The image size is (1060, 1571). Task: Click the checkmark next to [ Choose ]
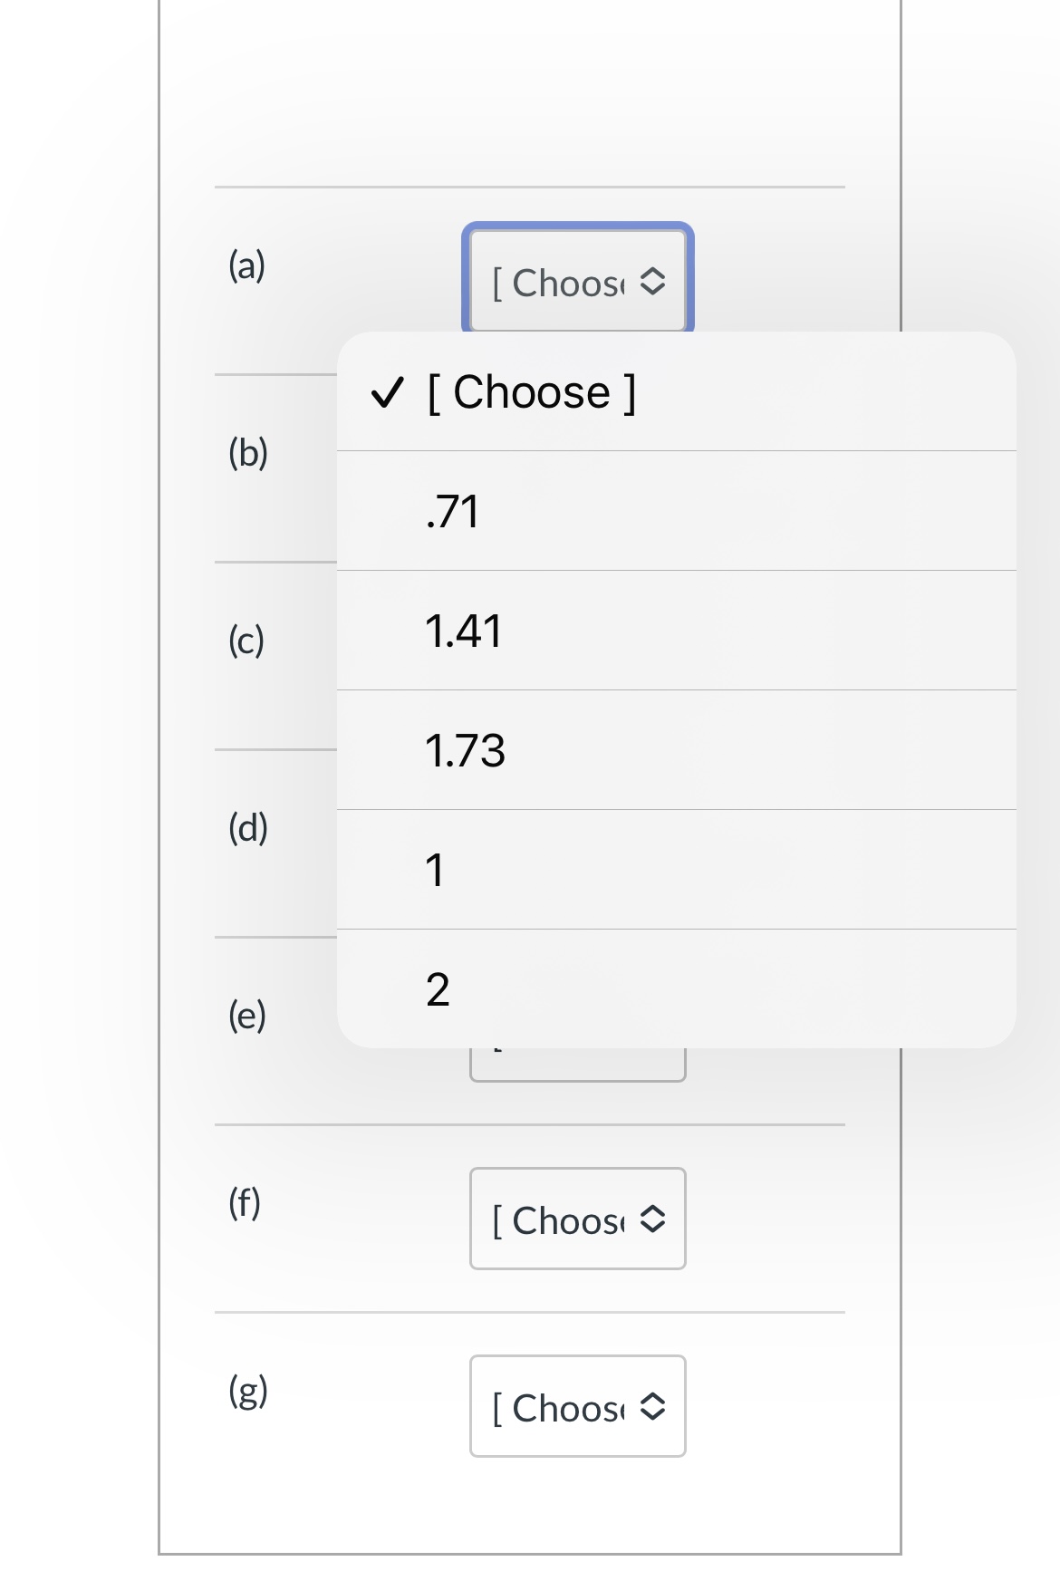pyautogui.click(x=388, y=393)
